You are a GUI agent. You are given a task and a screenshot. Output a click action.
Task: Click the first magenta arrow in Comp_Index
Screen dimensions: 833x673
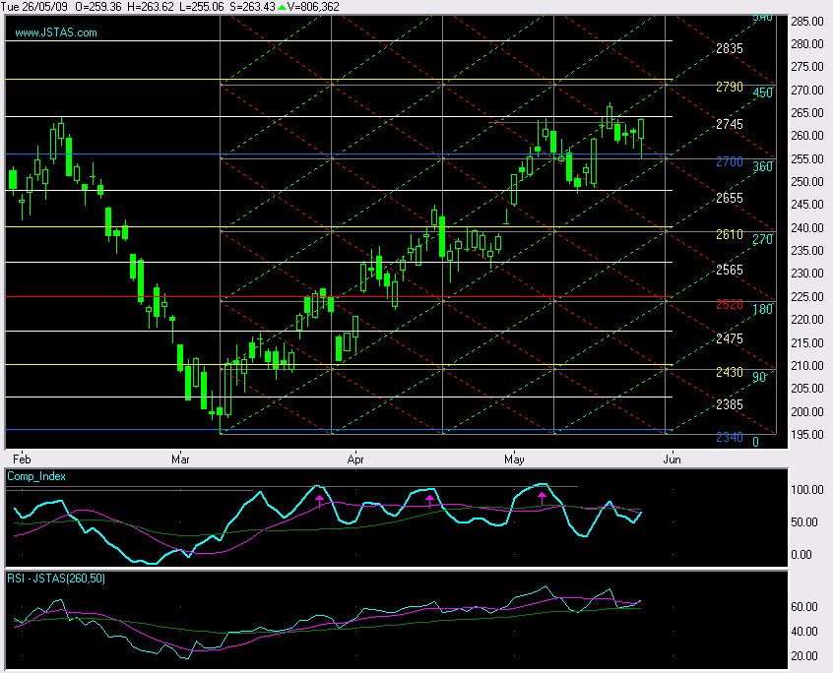click(x=319, y=502)
